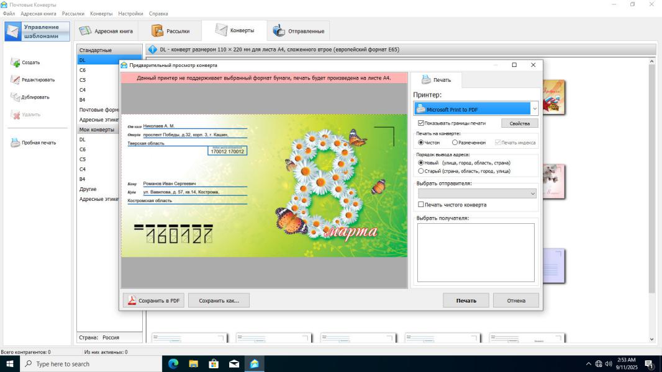Open Microsoft Edge from the taskbar
Viewport: 662px width, 372px height.
tap(173, 364)
